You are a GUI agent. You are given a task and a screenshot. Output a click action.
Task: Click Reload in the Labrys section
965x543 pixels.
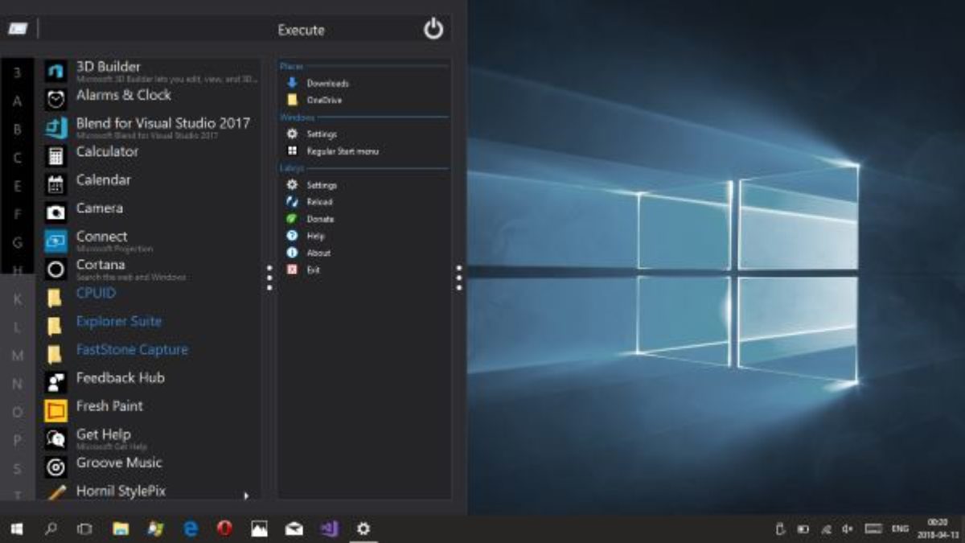pyautogui.click(x=318, y=202)
